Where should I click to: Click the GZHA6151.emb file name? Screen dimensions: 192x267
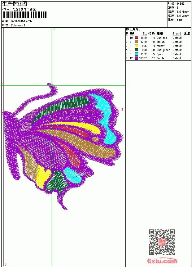pyautogui.click(x=21, y=21)
